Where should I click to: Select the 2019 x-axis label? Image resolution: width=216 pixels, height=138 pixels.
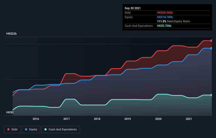[x=128, y=119]
